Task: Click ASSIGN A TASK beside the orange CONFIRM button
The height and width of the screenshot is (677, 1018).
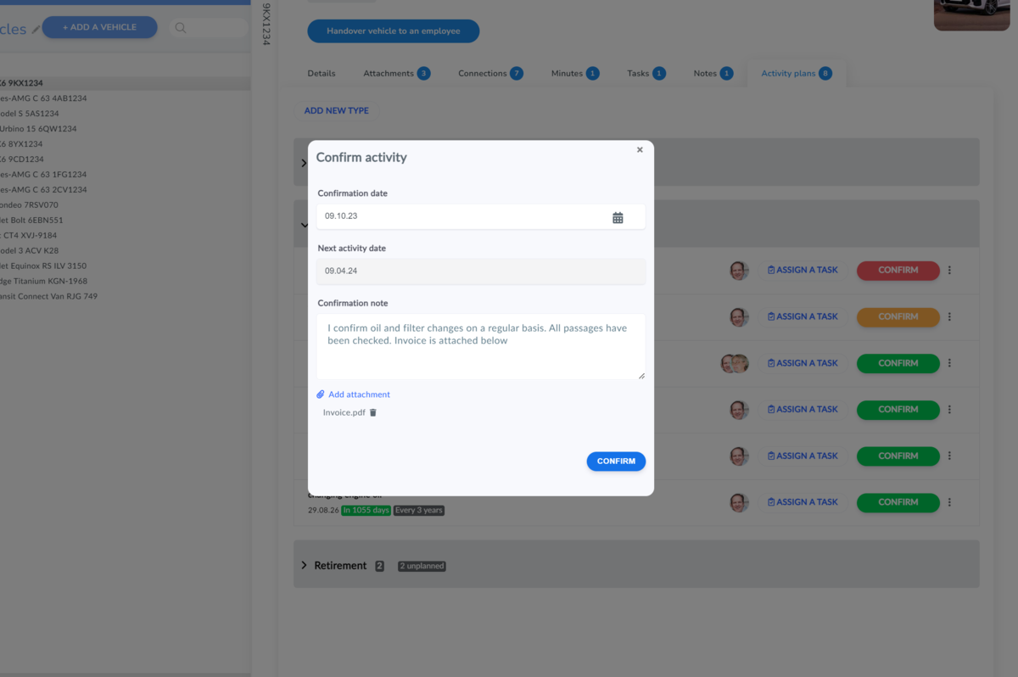Action: [x=803, y=316]
